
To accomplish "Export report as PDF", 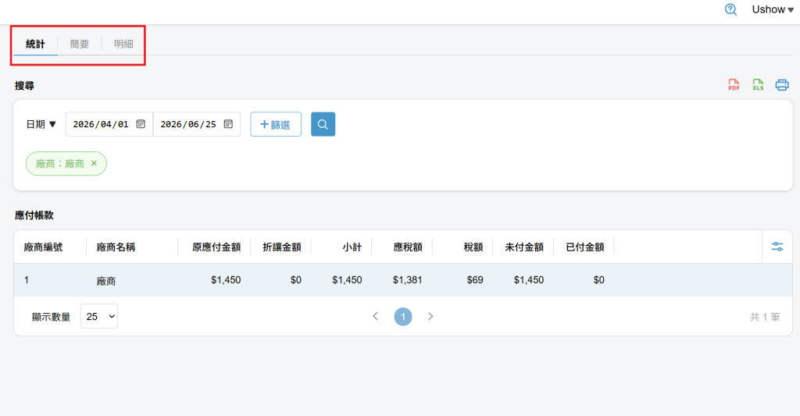I will pyautogui.click(x=734, y=85).
